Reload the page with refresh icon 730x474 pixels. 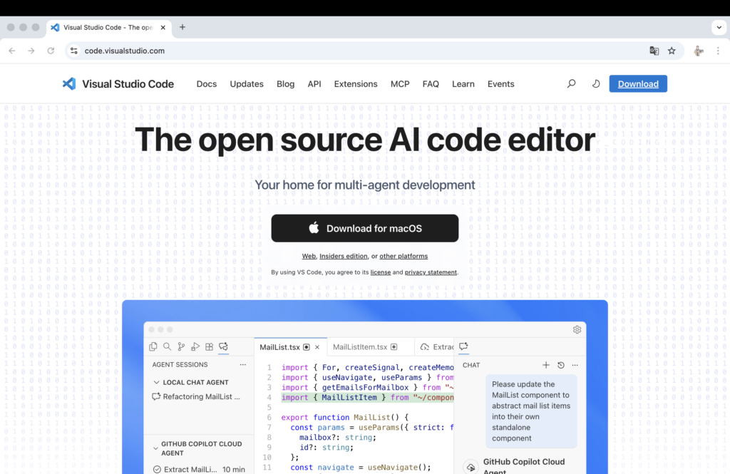51,51
